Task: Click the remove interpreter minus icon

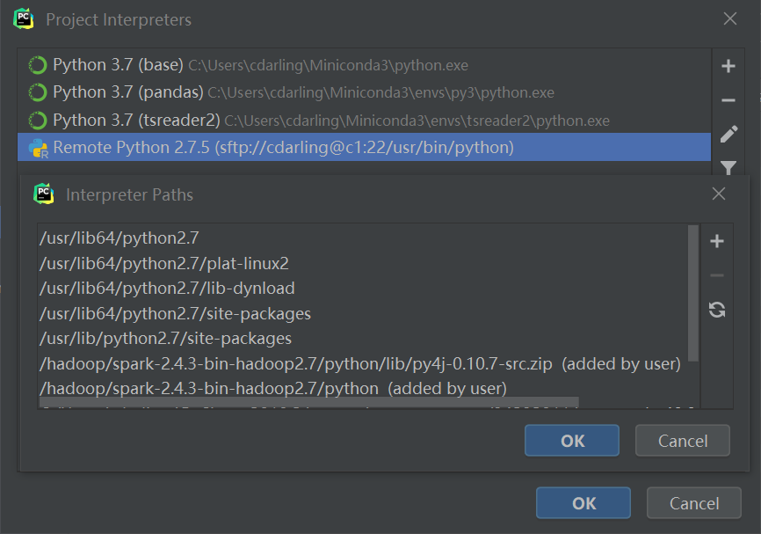Action: tap(728, 100)
